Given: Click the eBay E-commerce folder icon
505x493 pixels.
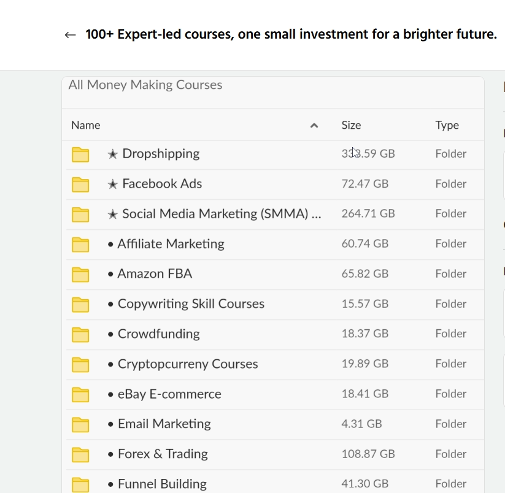Looking at the screenshot, I should (80, 394).
